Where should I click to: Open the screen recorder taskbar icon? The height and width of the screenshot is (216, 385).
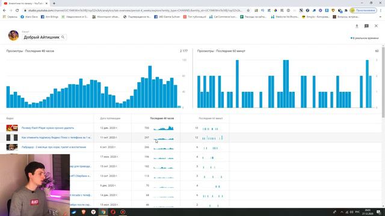coord(123,212)
